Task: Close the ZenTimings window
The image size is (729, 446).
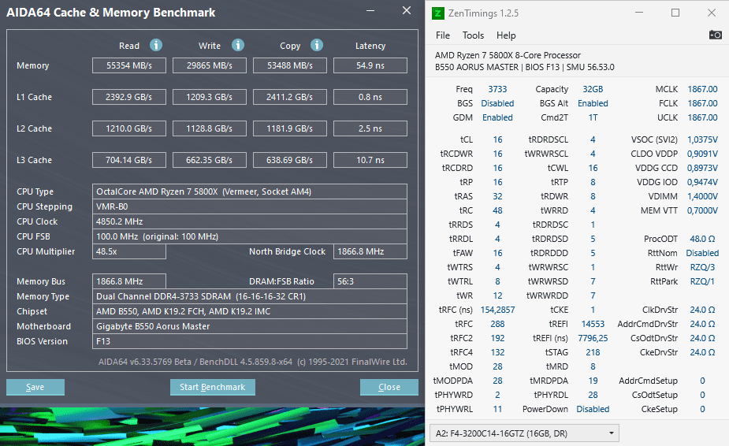Action: pyautogui.click(x=712, y=13)
